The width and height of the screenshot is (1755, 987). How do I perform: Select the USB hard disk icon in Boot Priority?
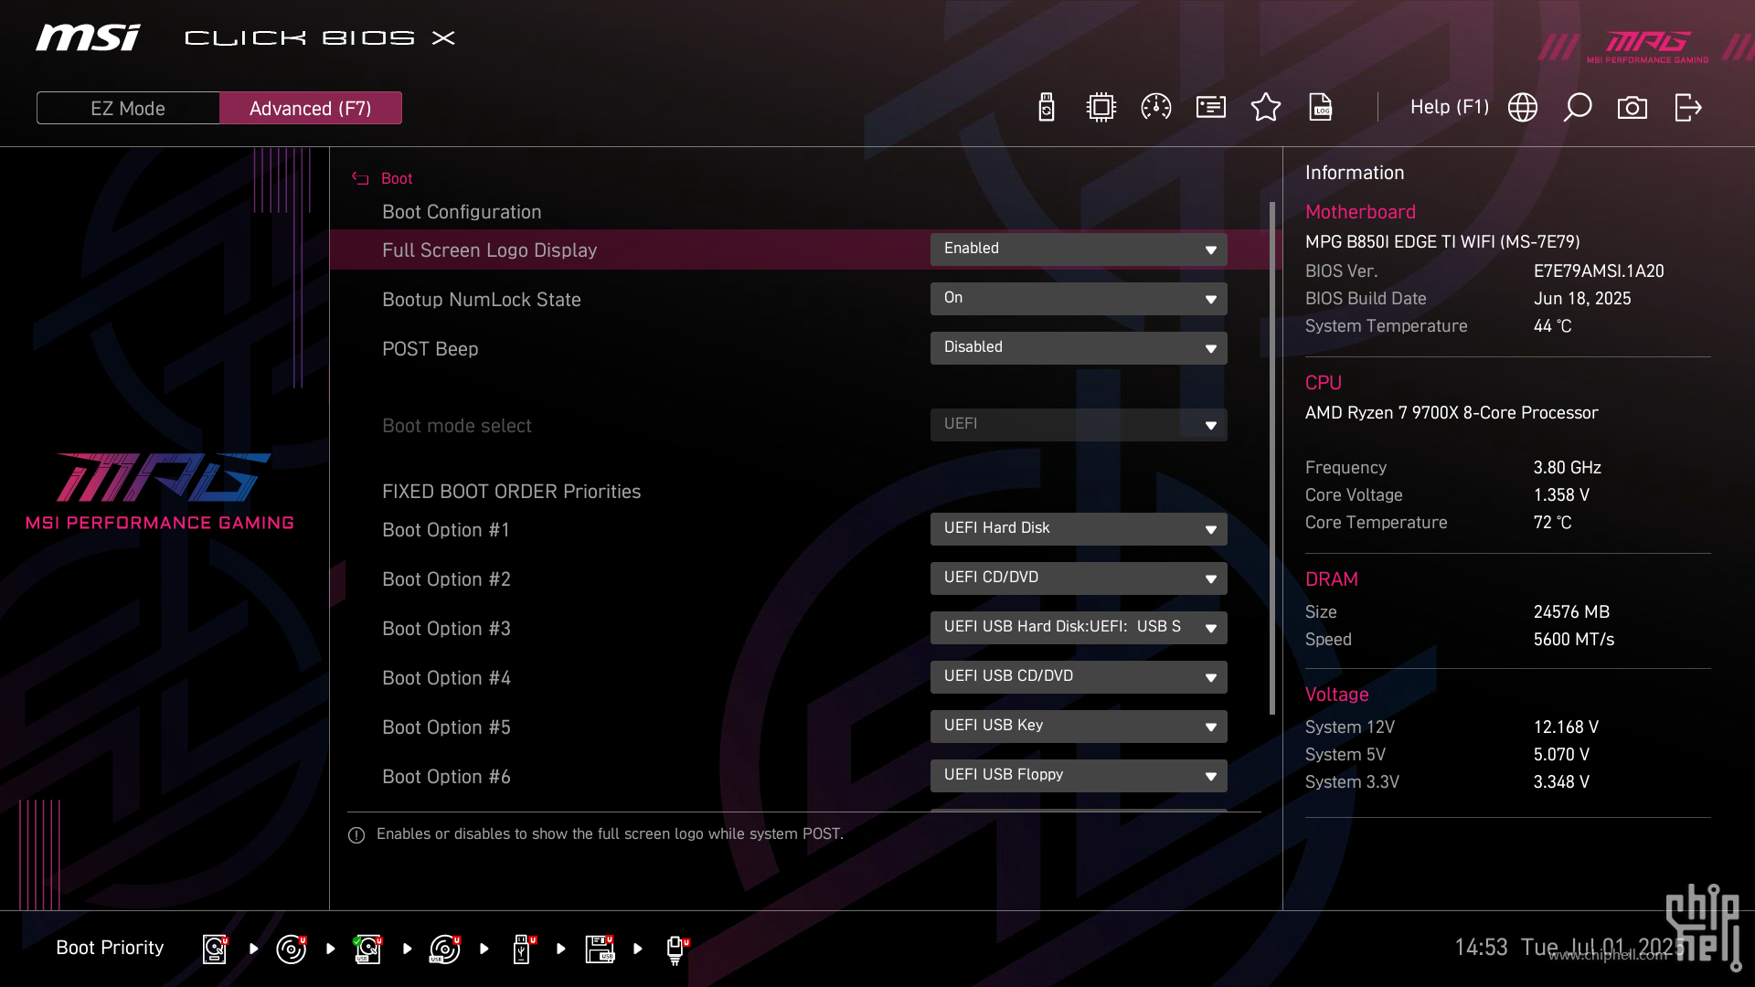tap(368, 949)
